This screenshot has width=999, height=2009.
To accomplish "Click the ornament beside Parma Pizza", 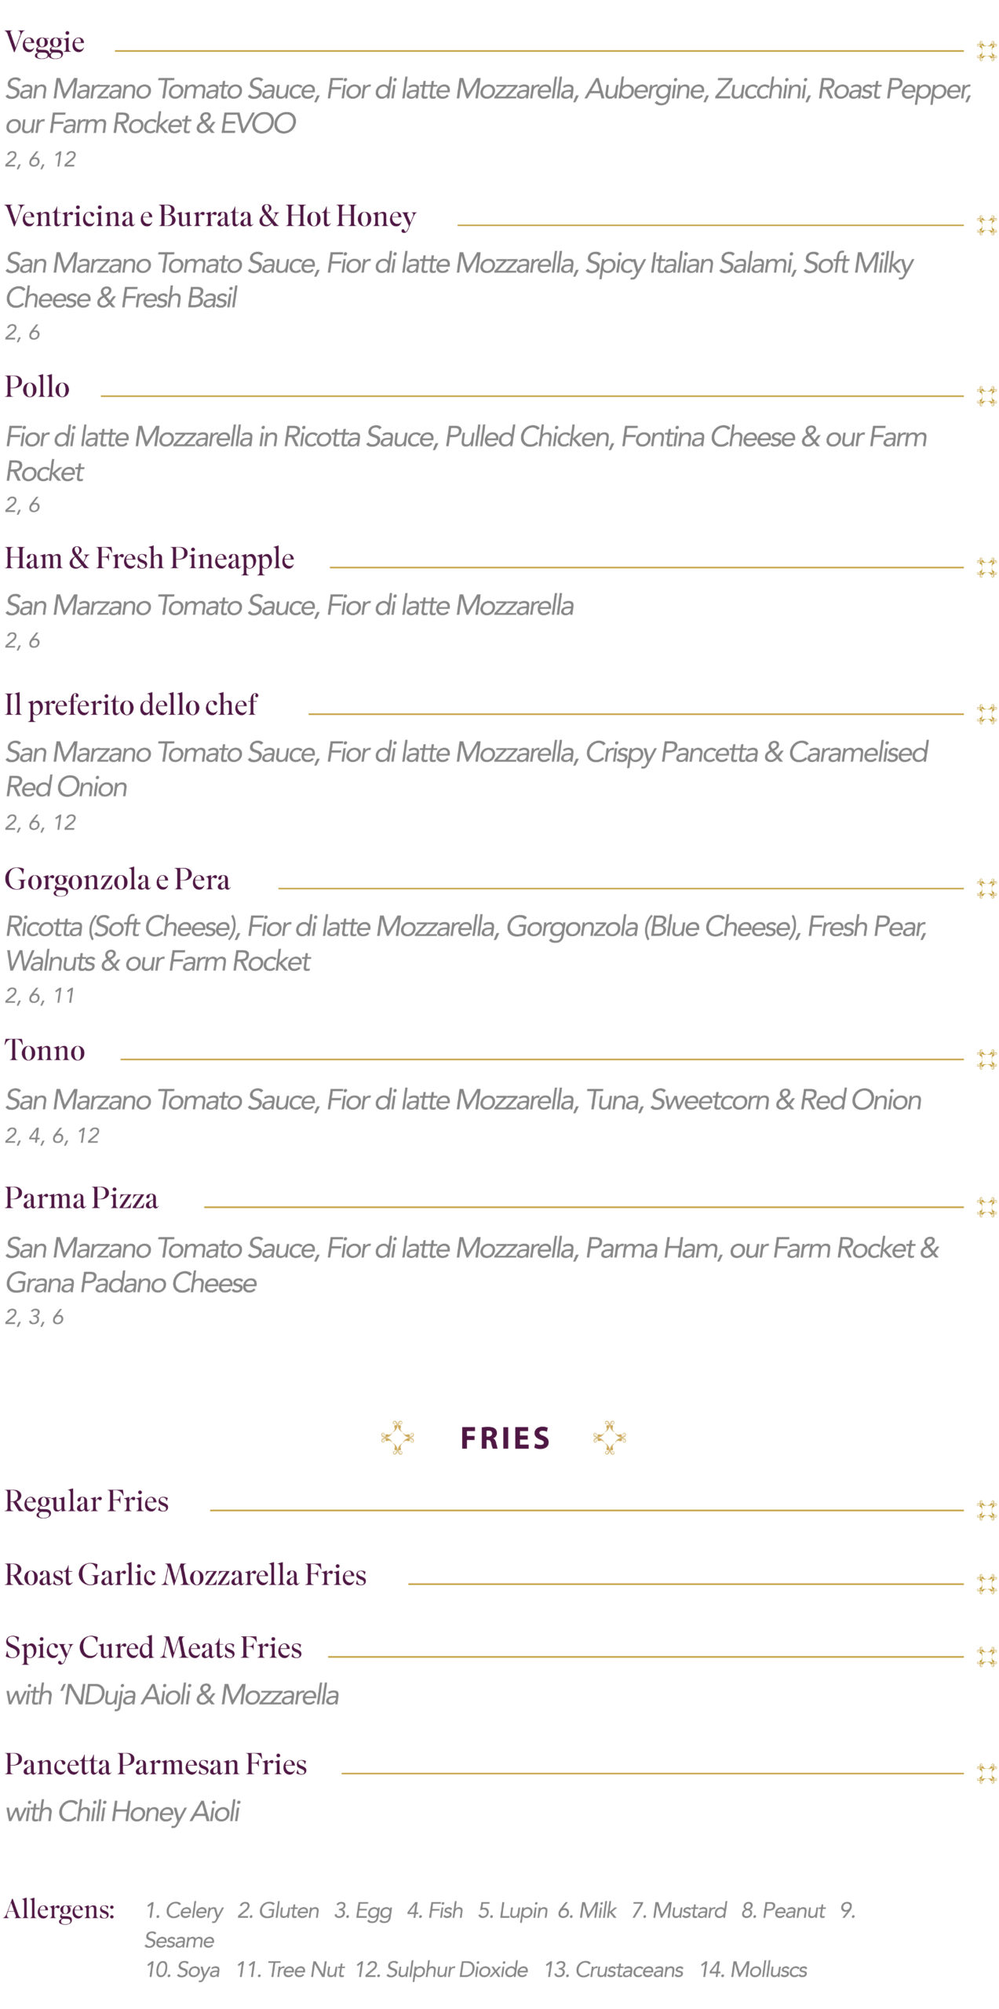I will (986, 1207).
